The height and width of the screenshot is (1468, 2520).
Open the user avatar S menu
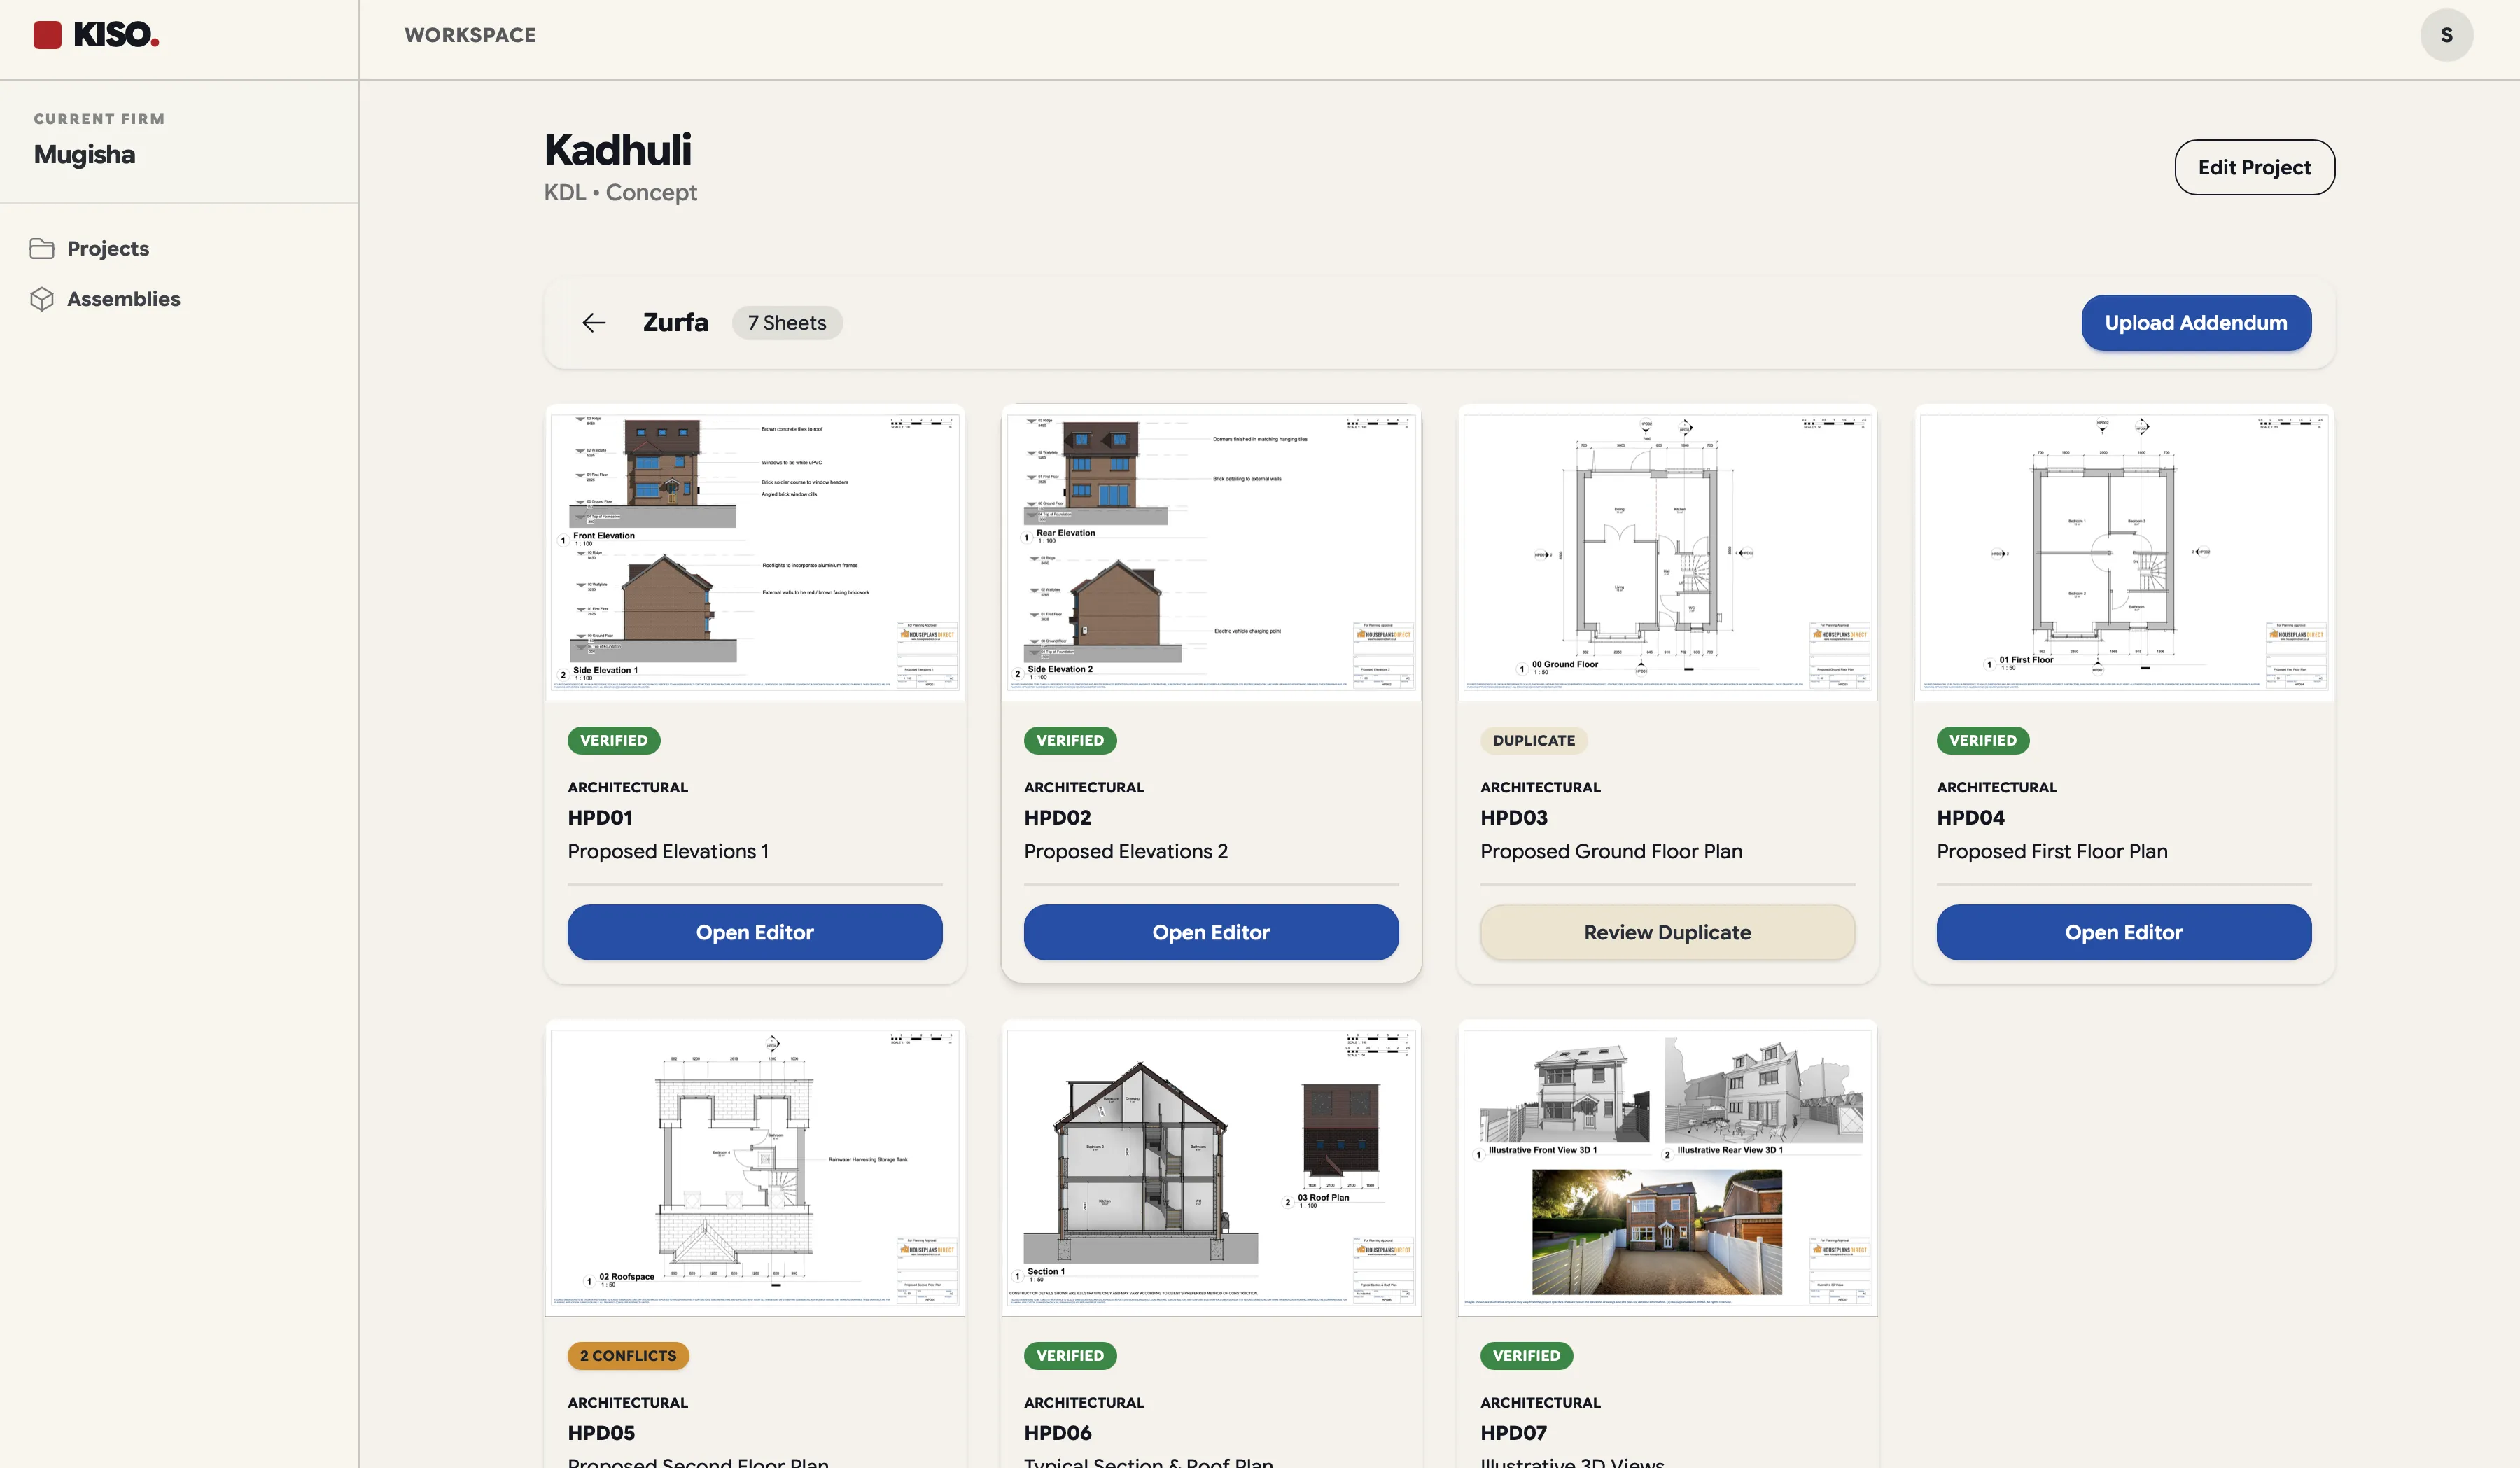[2446, 35]
